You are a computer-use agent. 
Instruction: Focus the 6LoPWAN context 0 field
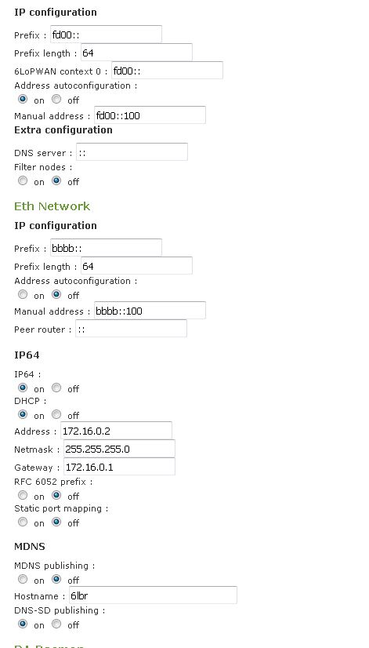click(x=167, y=71)
